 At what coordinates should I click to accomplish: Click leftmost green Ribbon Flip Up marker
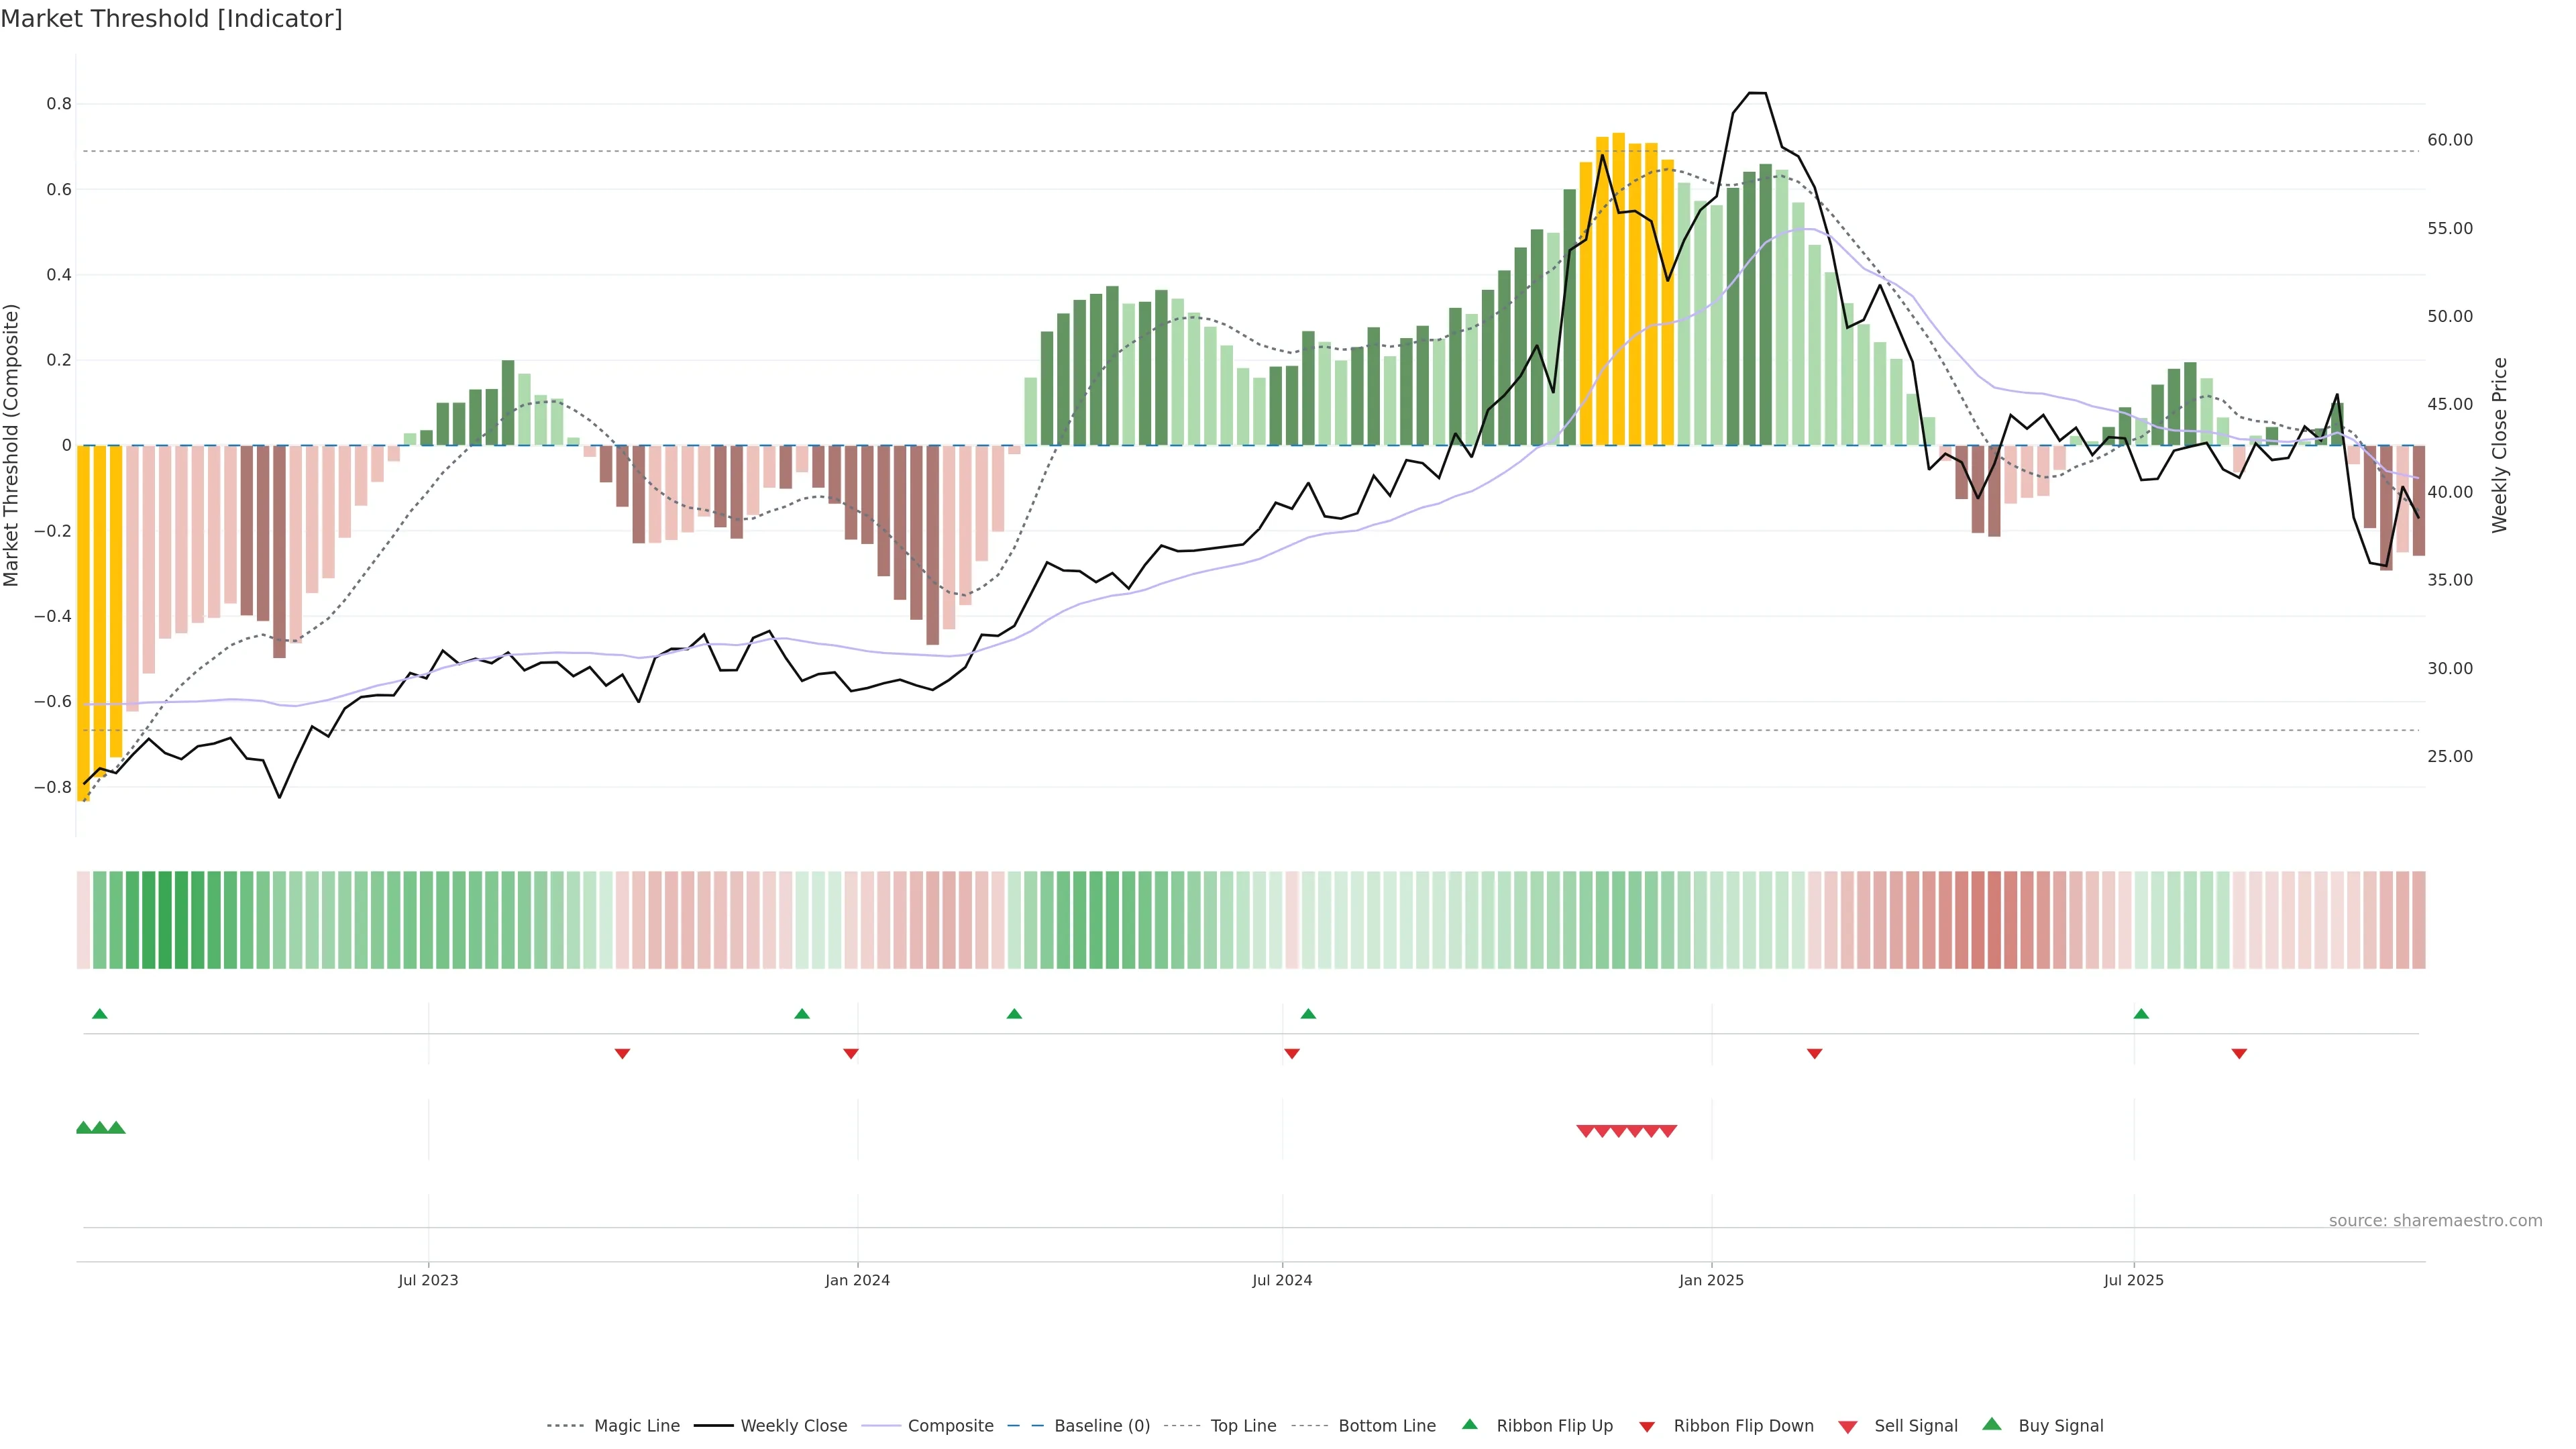click(x=99, y=1014)
